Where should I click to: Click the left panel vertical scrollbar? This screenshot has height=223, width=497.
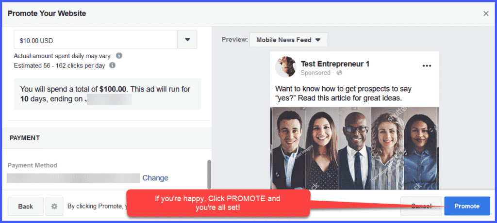point(209,174)
